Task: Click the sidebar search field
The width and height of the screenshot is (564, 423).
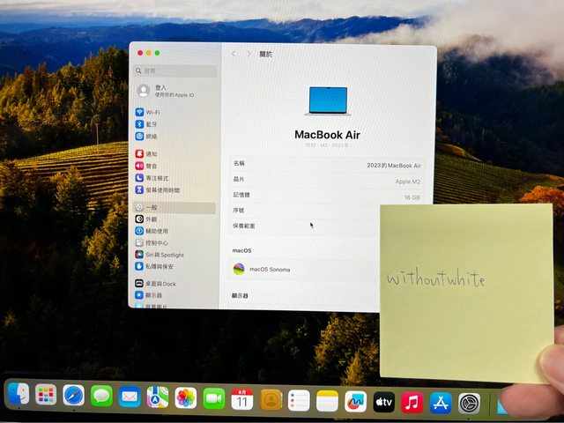Action: click(176, 70)
